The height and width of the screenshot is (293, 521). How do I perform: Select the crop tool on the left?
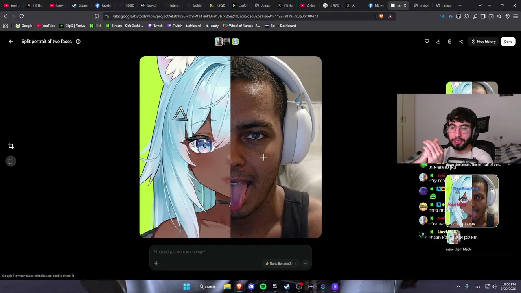click(x=11, y=146)
